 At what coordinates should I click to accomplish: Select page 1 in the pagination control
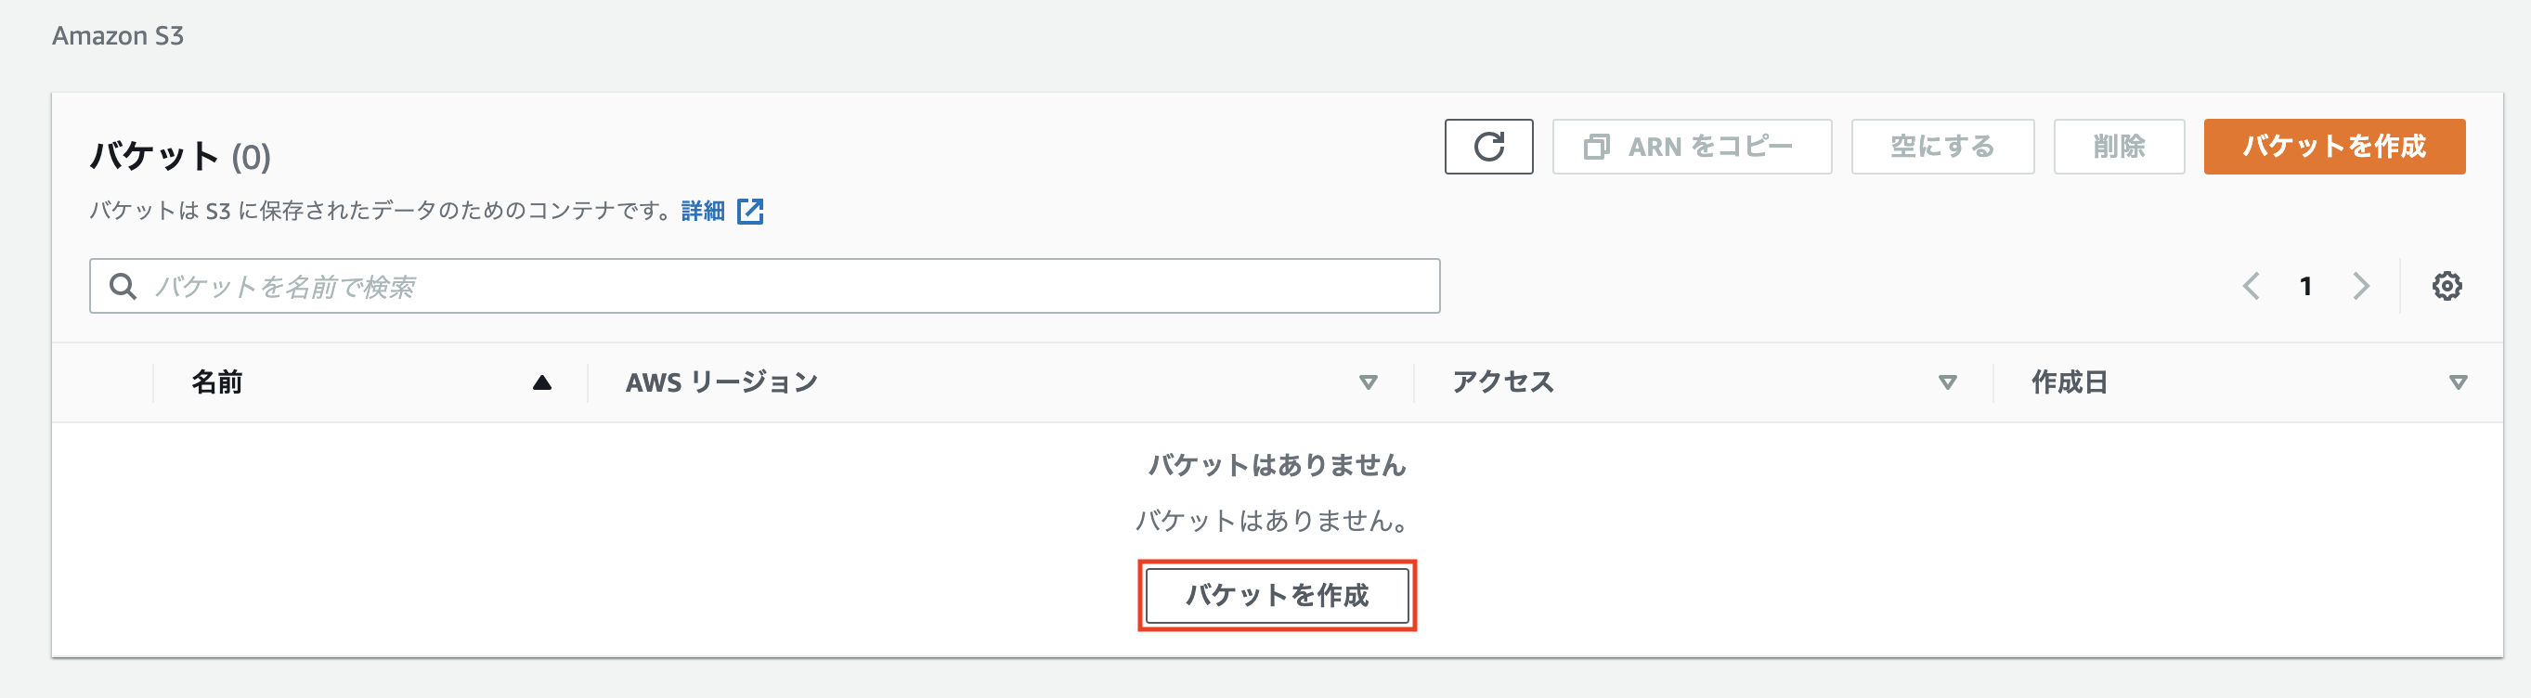tap(2306, 285)
